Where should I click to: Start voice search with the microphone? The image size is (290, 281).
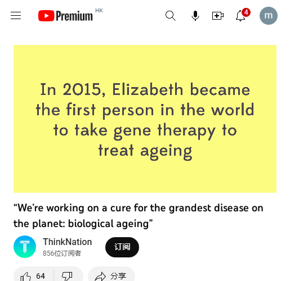coord(195,16)
